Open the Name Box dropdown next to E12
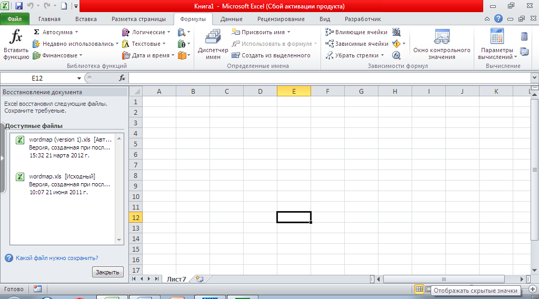Screen dimensions: 539x299 [x=79, y=78]
